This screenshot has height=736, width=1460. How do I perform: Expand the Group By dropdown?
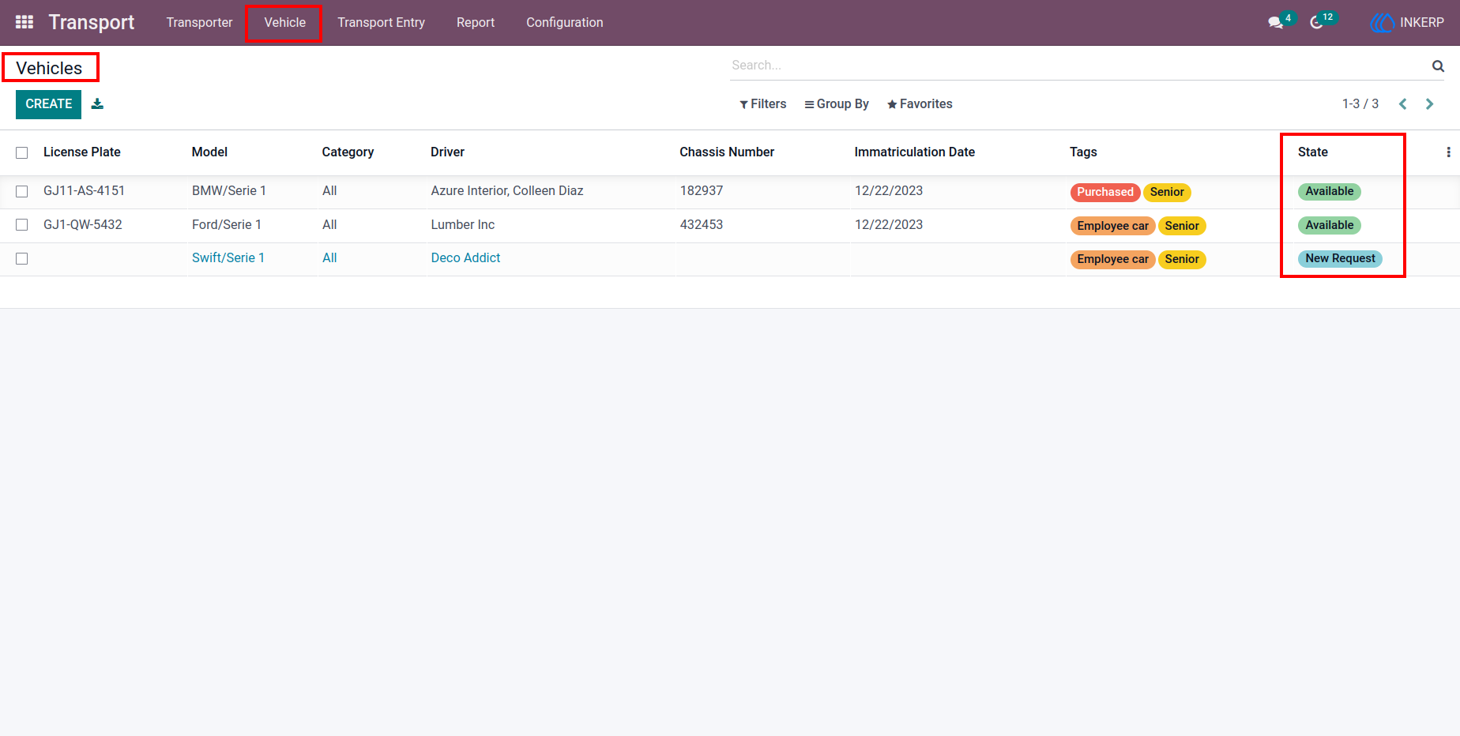(837, 103)
